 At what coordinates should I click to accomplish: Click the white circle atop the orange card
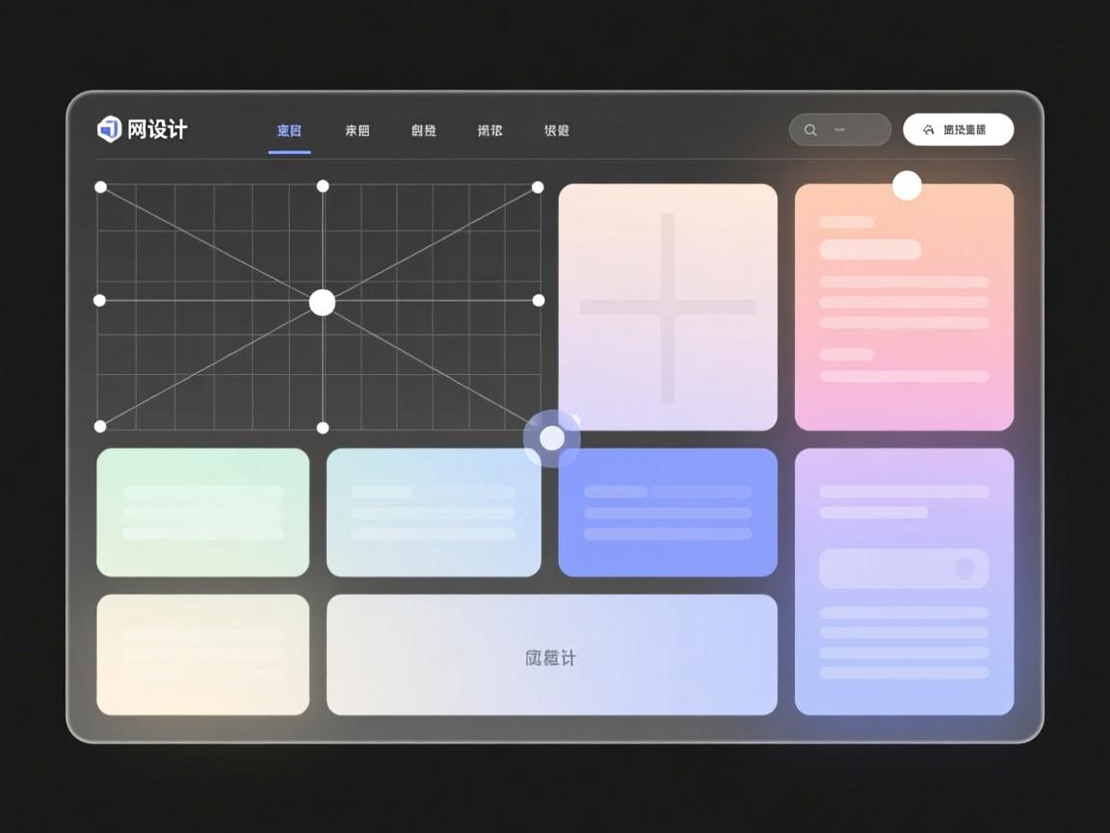tap(907, 185)
